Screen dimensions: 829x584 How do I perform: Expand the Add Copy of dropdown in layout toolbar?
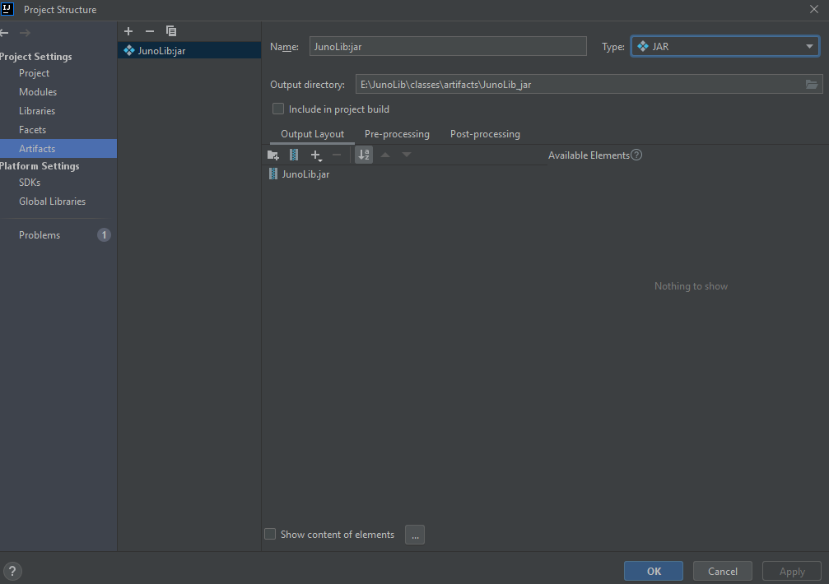pyautogui.click(x=315, y=155)
